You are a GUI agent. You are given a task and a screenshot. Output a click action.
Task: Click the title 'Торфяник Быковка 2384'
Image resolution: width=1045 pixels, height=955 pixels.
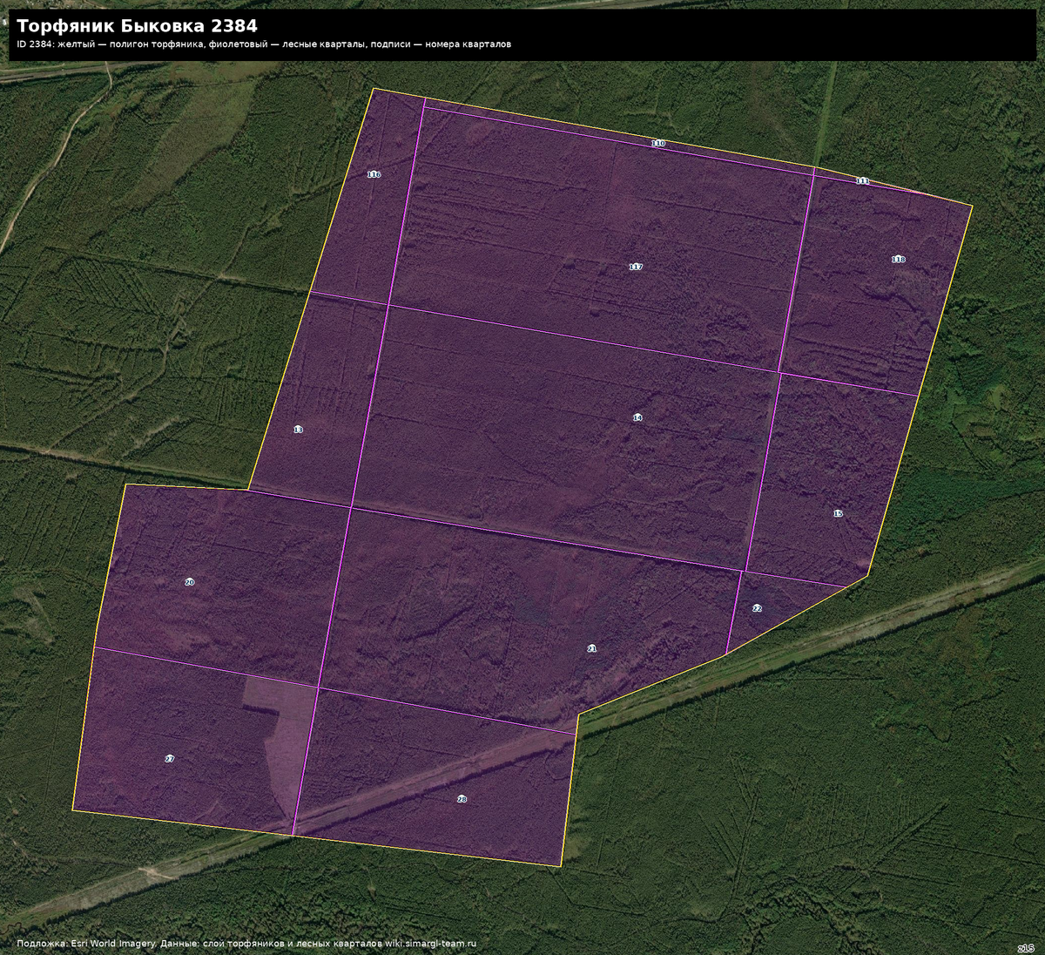(x=137, y=26)
